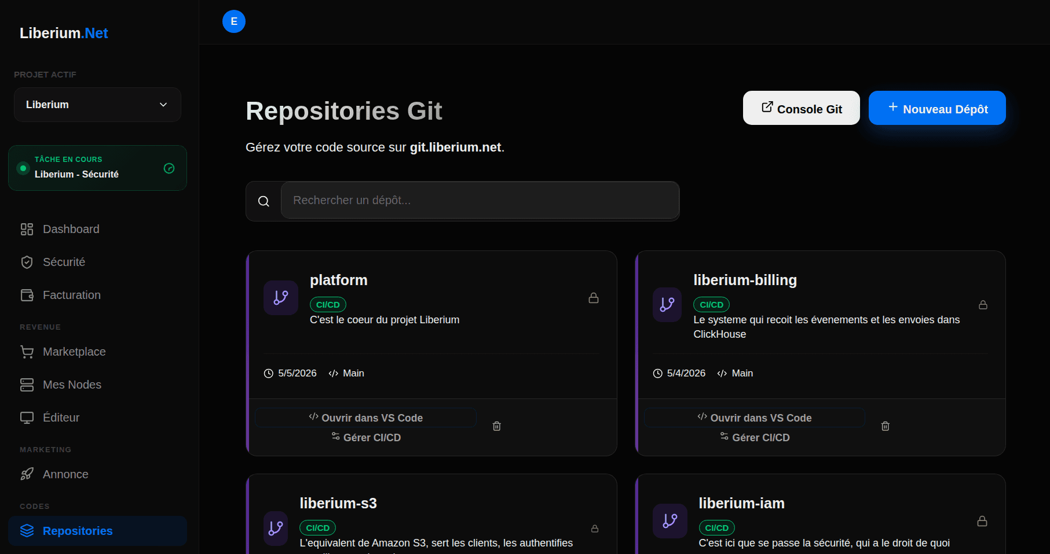Click the CI/CD badge on liberium-s3

tap(318, 528)
